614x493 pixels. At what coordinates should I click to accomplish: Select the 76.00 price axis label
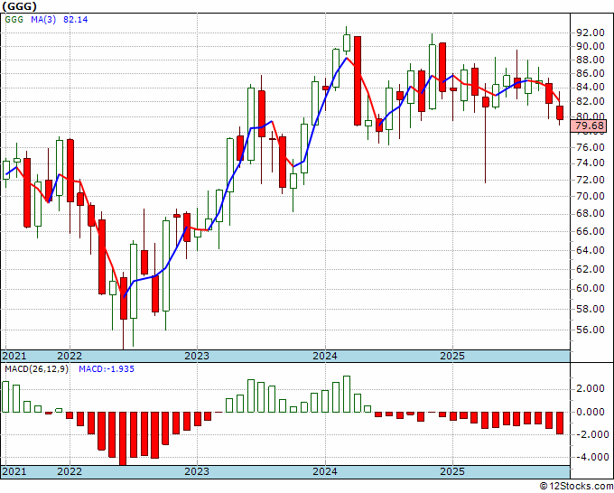[x=591, y=147]
